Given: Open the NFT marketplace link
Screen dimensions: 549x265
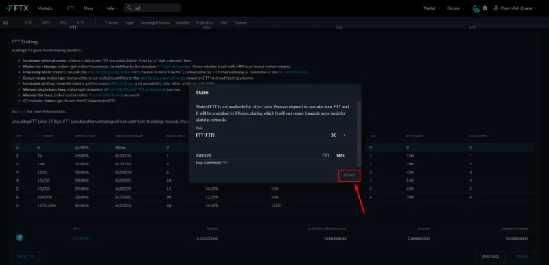Looking at the screenshot, I should (x=294, y=72).
